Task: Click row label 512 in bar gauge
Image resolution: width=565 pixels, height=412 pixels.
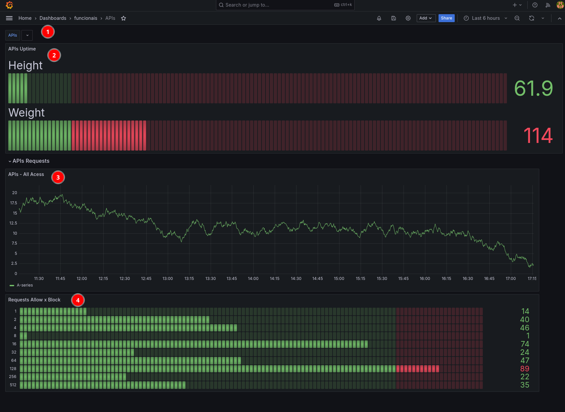Action: click(13, 385)
